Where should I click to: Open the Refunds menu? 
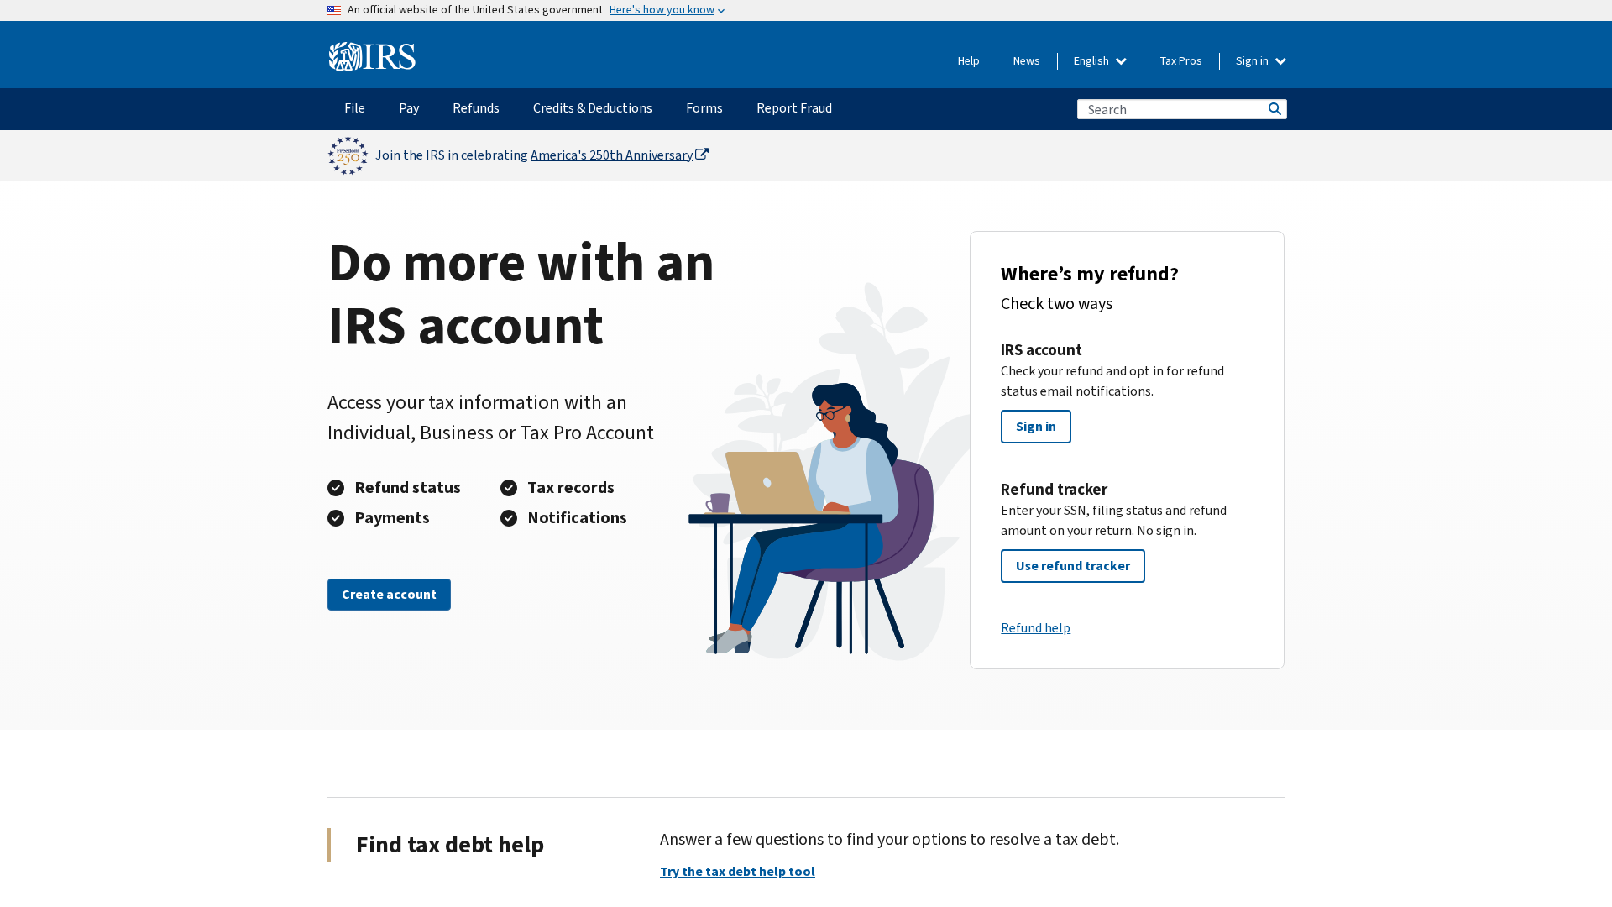pyautogui.click(x=476, y=108)
